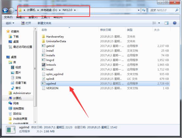The height and width of the screenshot is (138, 182).
Task: Select the VERSION text document icon
Action: click(43, 88)
